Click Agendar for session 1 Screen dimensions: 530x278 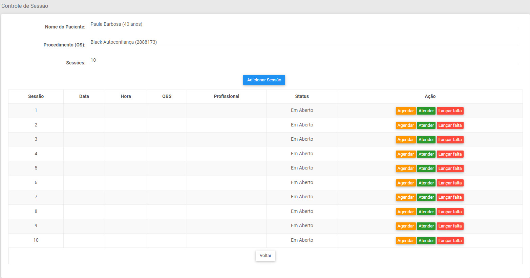405,111
